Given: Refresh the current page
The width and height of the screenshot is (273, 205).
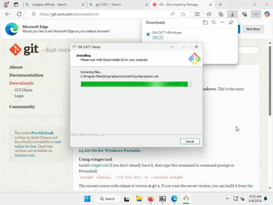Looking at the screenshot, I should pyautogui.click(x=19, y=14).
